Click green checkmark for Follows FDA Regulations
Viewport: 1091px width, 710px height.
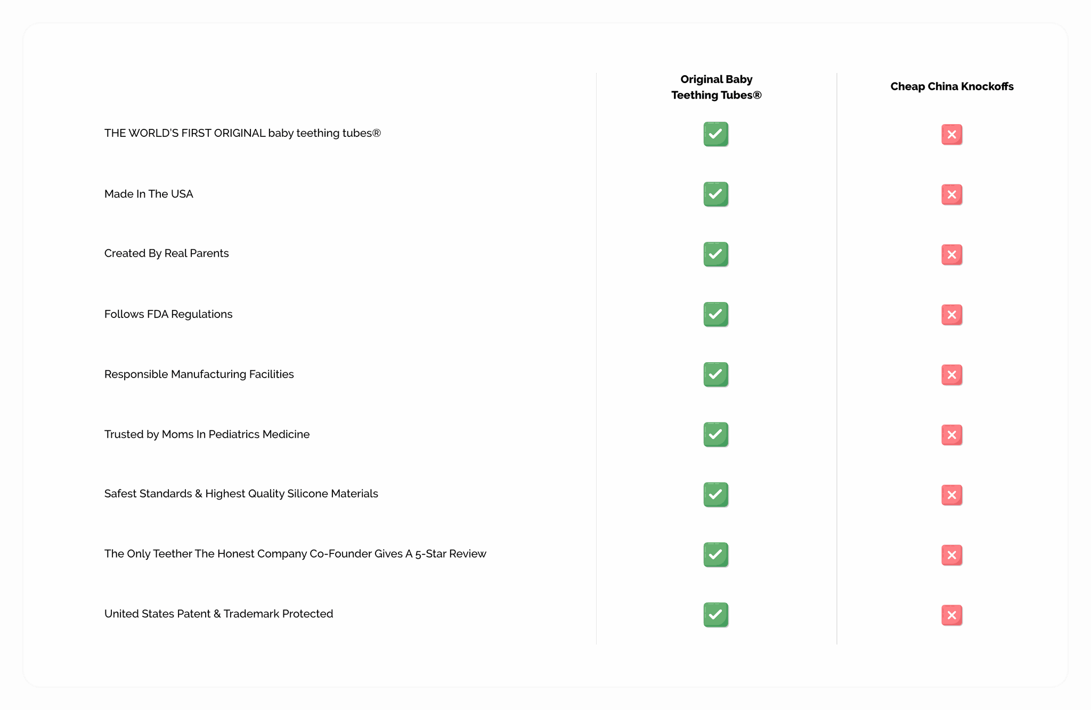[715, 315]
